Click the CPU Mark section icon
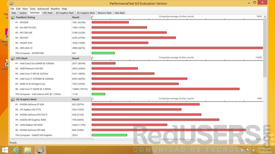The image size is (275, 154). (13, 58)
